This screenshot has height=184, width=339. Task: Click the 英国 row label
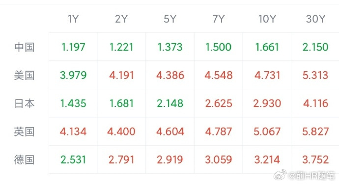24,131
